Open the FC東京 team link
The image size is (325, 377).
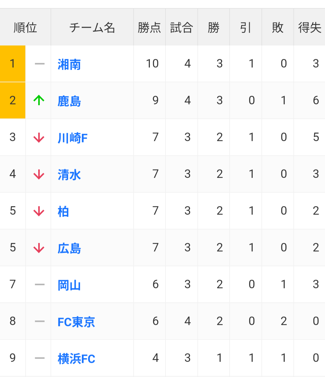coord(76,322)
